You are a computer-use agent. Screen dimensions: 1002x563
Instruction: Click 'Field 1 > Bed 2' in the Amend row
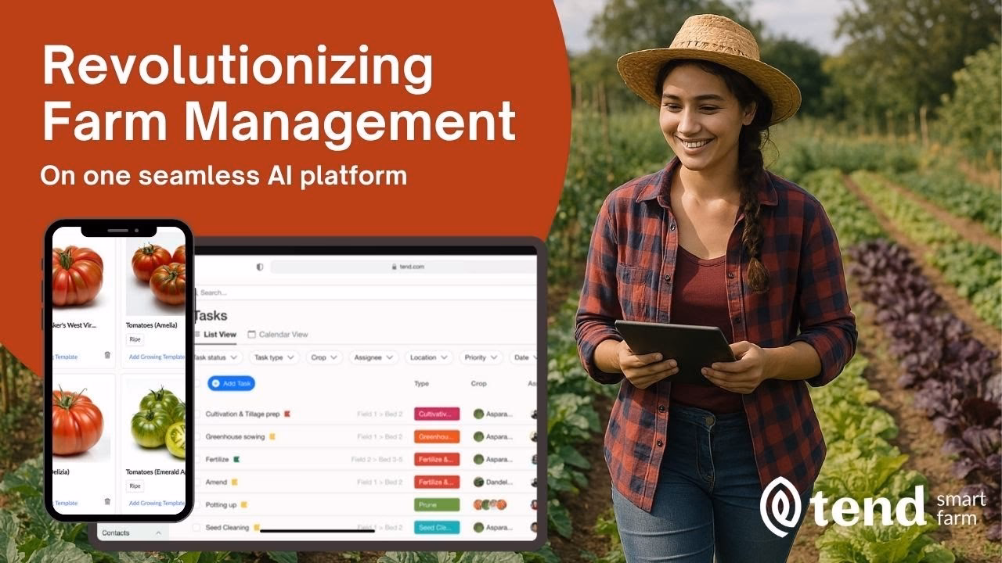coord(380,482)
